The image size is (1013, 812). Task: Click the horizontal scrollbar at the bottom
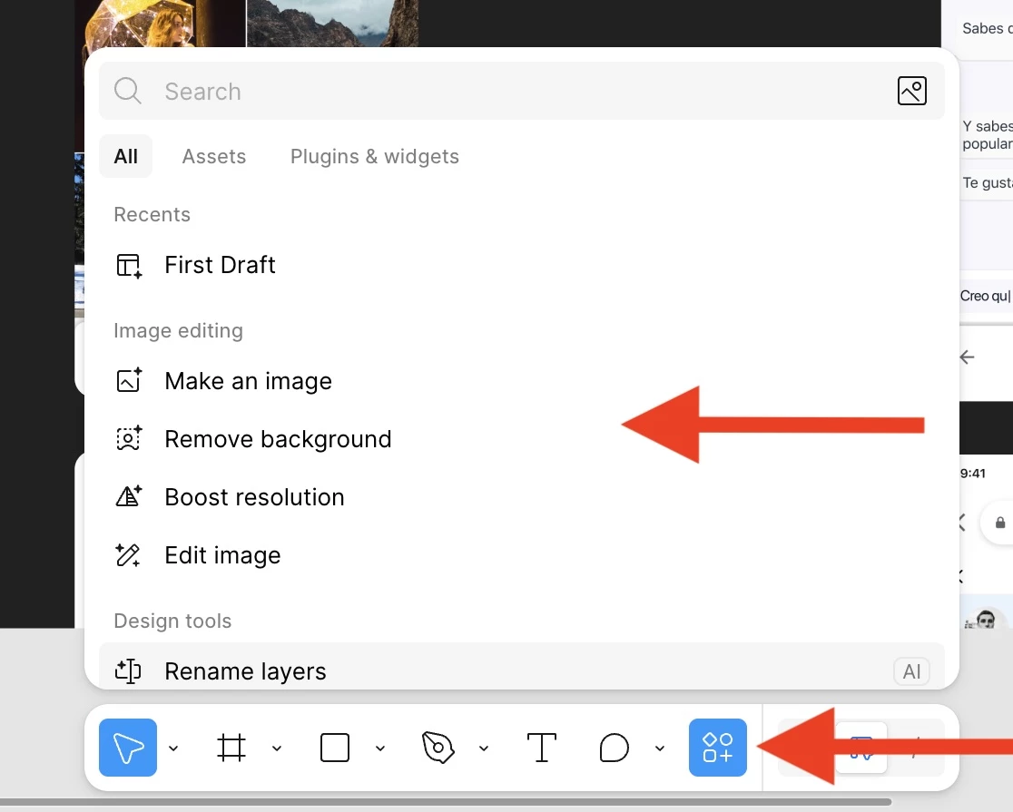pos(446,802)
